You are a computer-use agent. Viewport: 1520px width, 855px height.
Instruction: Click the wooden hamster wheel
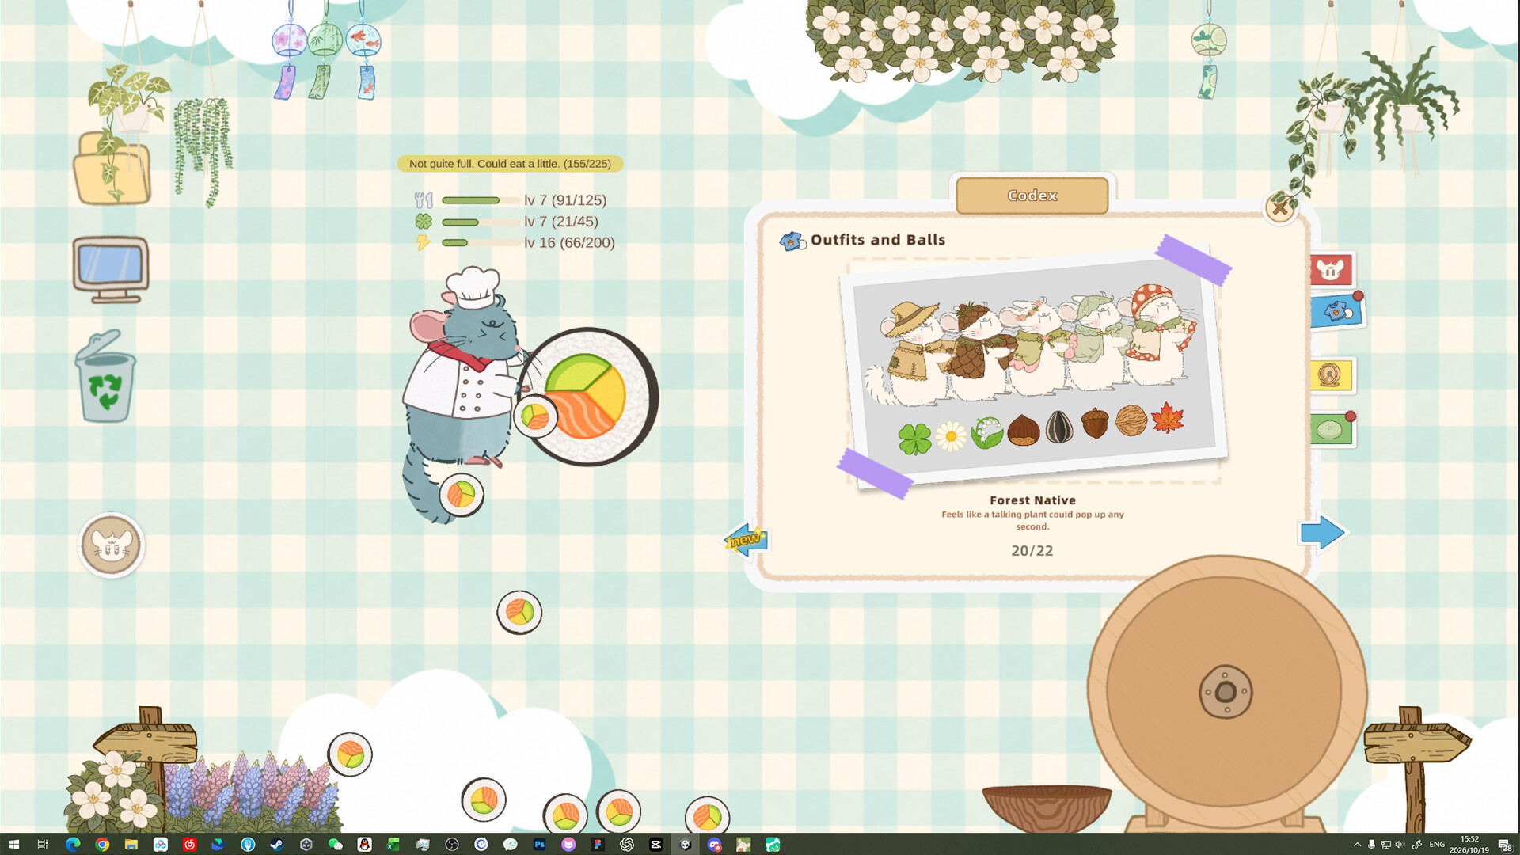pos(1225,693)
